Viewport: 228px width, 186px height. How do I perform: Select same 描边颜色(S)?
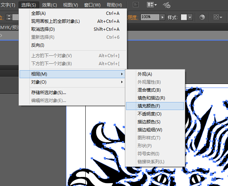coord(155,122)
